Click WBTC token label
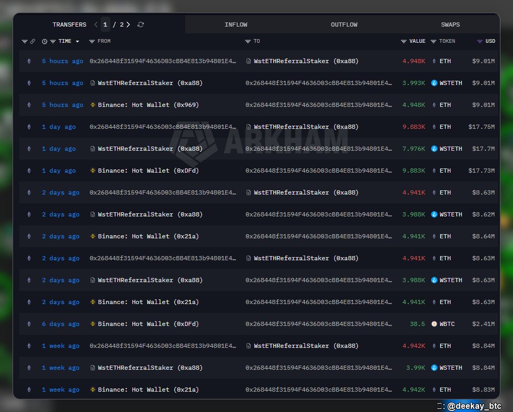The width and height of the screenshot is (513, 412). click(x=447, y=324)
